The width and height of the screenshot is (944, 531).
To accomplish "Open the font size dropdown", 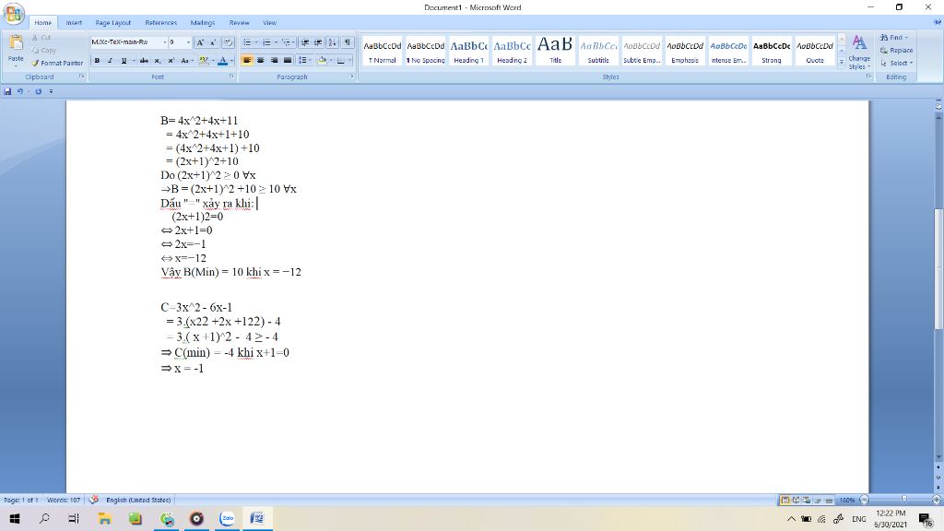I will (188, 42).
